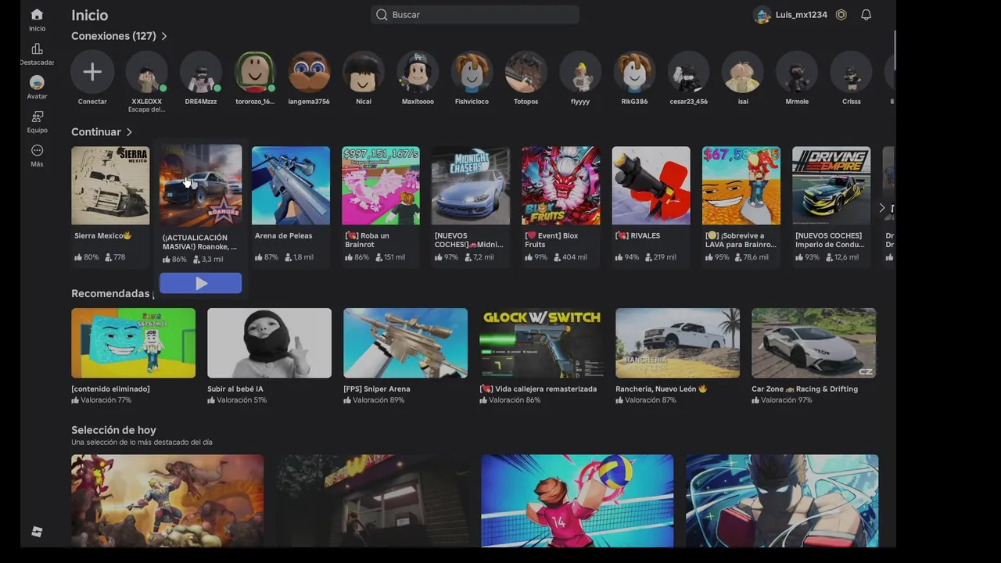Open the boxing game in Selección de hoy
The image size is (1001, 563).
click(782, 501)
